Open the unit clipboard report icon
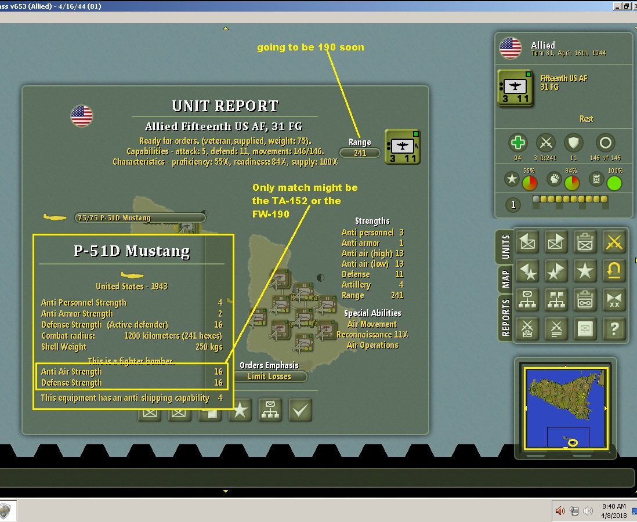Viewport: 637px width, 522px height. tap(585, 242)
